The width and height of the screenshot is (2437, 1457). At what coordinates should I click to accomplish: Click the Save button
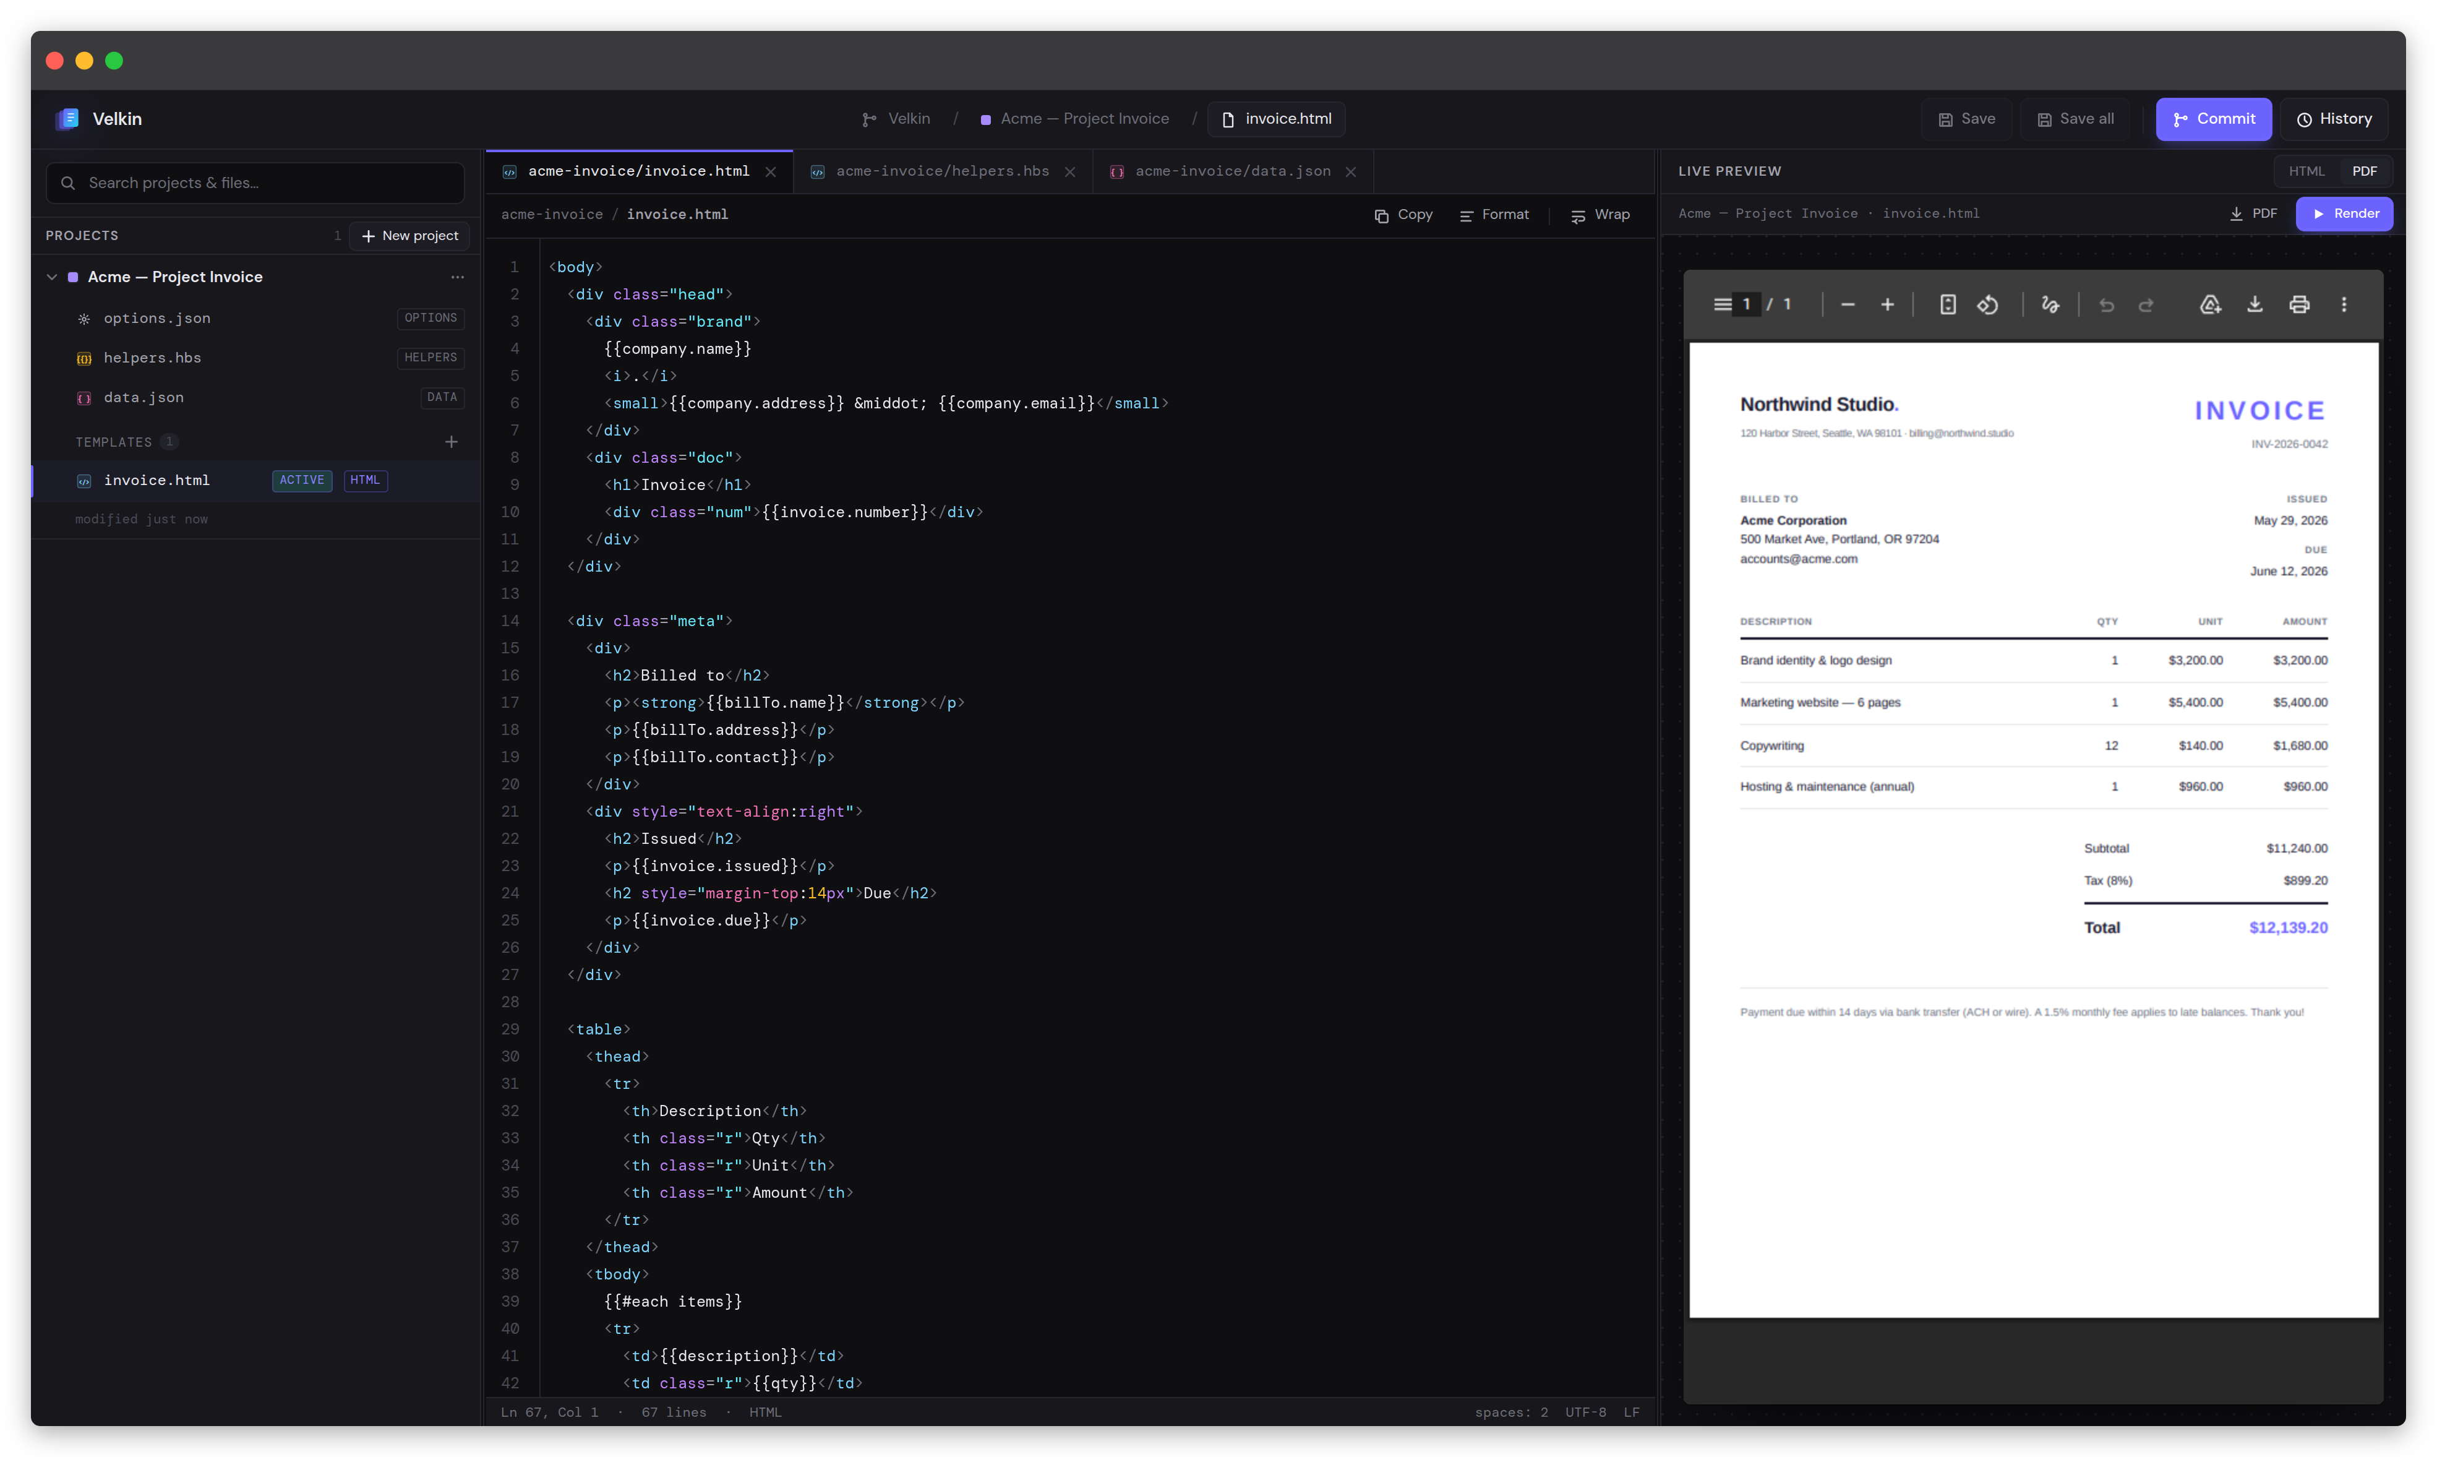click(1967, 119)
